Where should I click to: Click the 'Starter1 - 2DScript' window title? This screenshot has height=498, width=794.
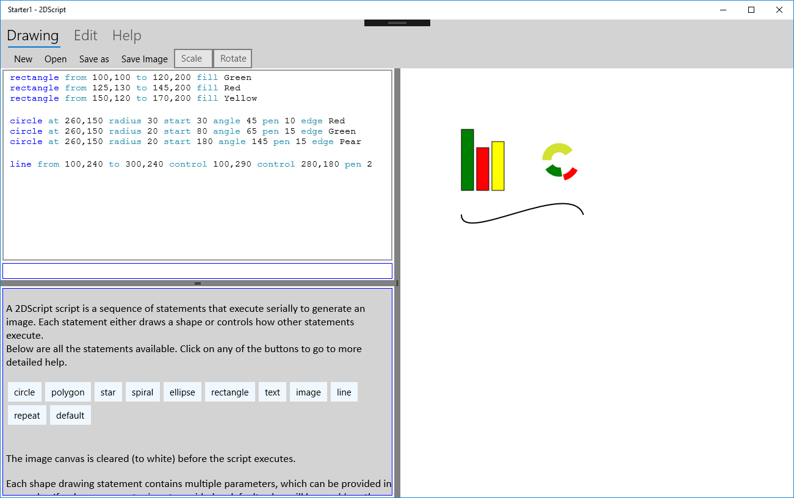37,10
